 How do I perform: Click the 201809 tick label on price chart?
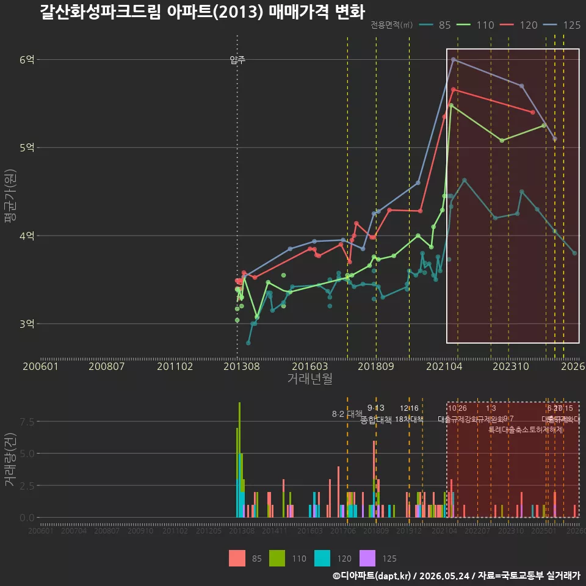coord(376,366)
